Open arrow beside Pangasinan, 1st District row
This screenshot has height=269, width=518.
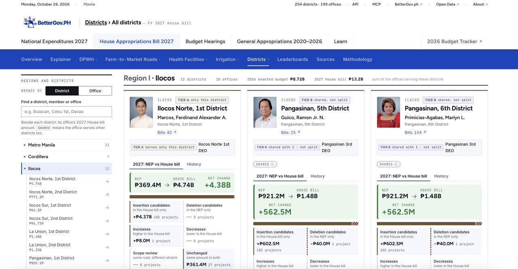[107, 261]
